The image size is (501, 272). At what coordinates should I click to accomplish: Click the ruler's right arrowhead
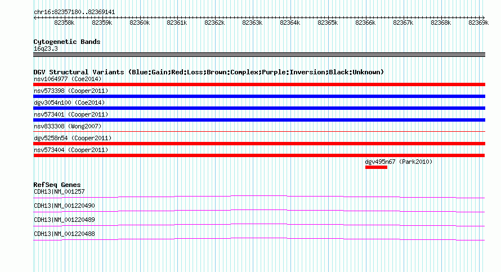click(483, 17)
